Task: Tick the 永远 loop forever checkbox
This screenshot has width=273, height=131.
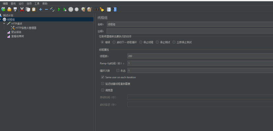Action: click(x=118, y=71)
